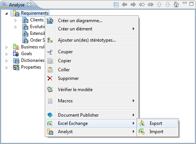Screen dimensions: 196x144
Task: Open the Analyst submenu
Action: click(x=92, y=132)
